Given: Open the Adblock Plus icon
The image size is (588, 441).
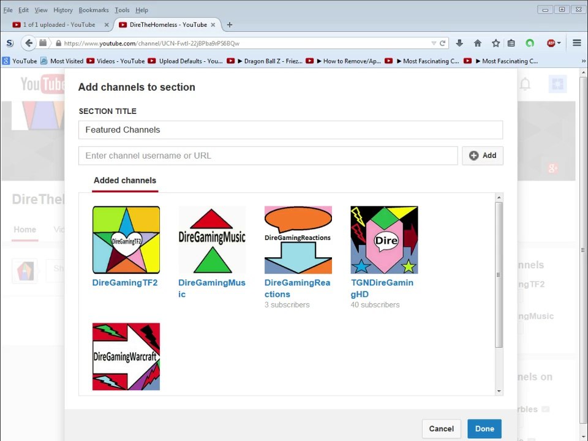Looking at the screenshot, I should (551, 43).
